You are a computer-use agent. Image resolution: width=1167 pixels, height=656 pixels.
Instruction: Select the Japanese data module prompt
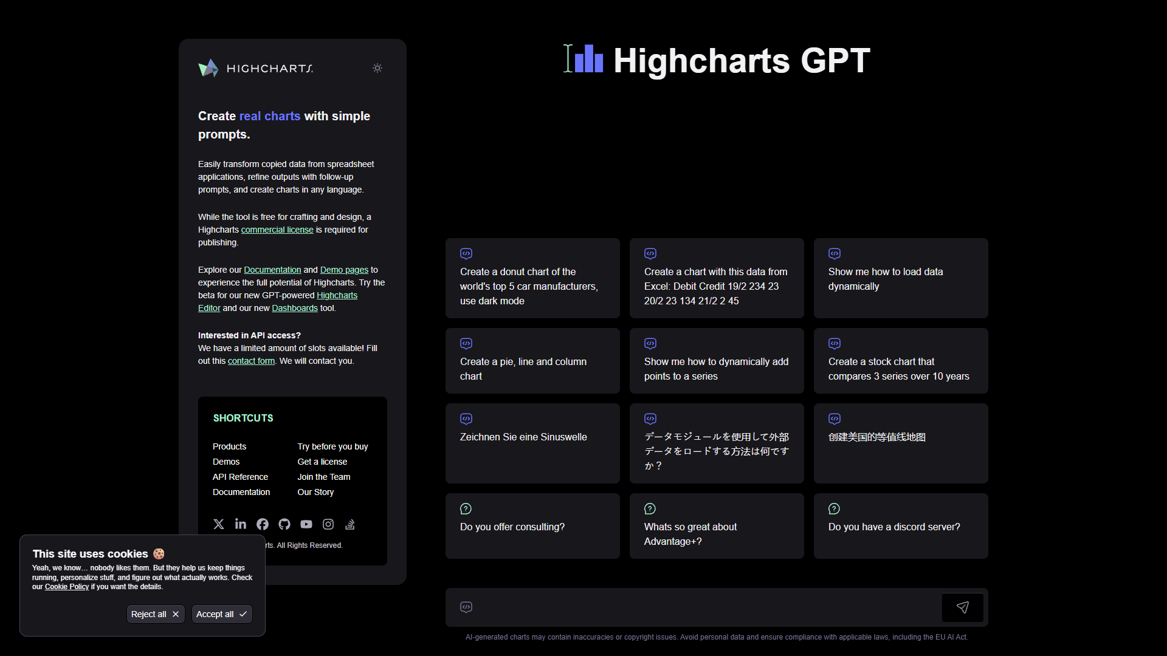tap(717, 443)
